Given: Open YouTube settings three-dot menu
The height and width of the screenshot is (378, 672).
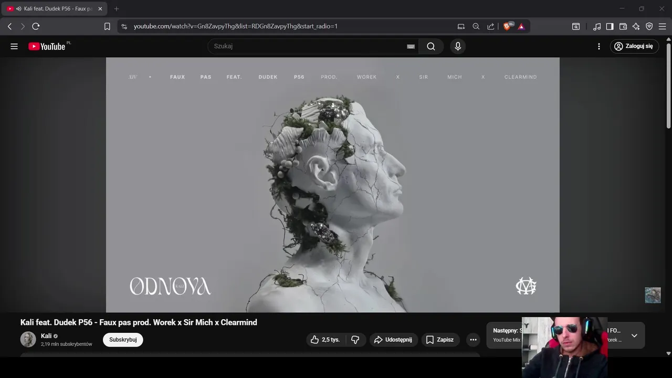Looking at the screenshot, I should coord(599,46).
